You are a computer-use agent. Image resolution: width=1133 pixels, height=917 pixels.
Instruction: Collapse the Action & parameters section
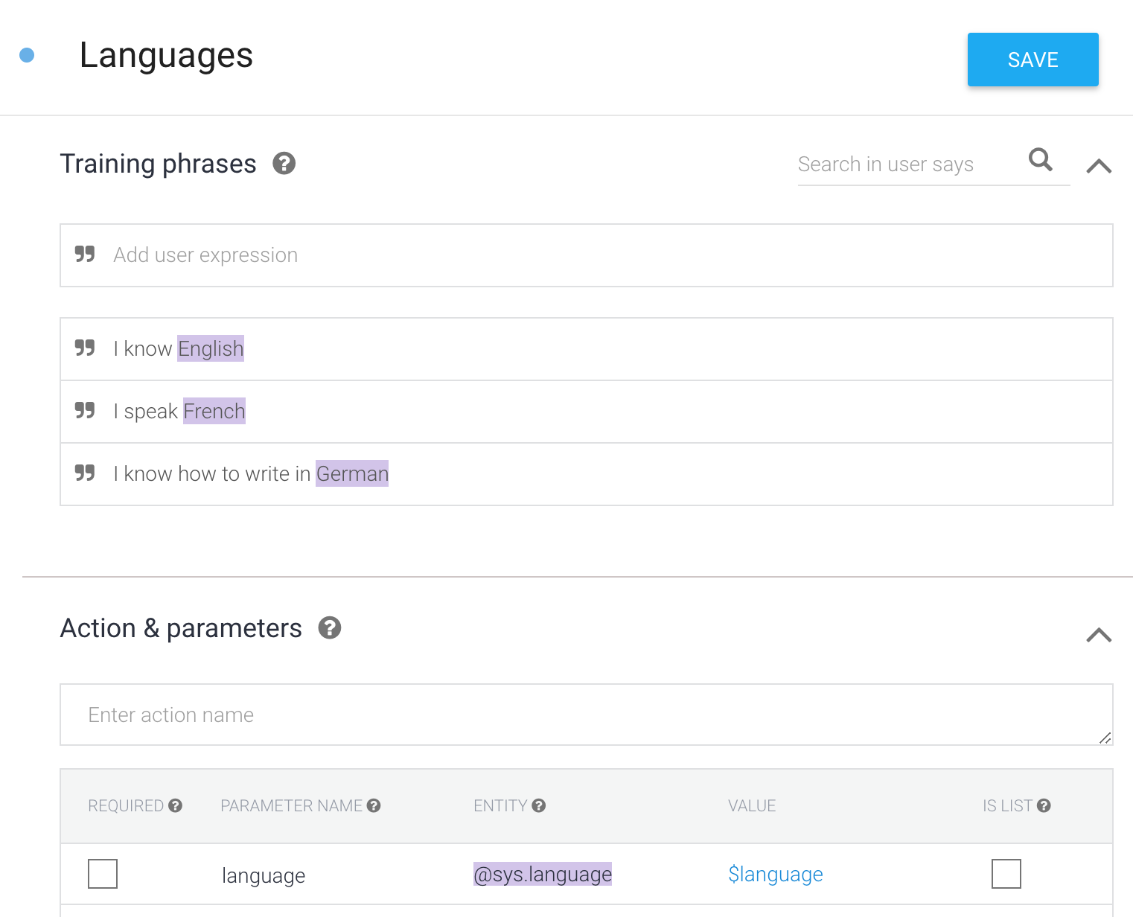tap(1099, 635)
